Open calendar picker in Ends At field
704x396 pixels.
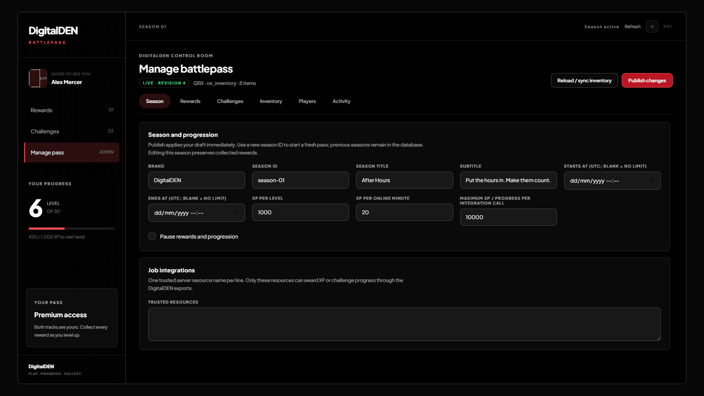[x=236, y=213]
